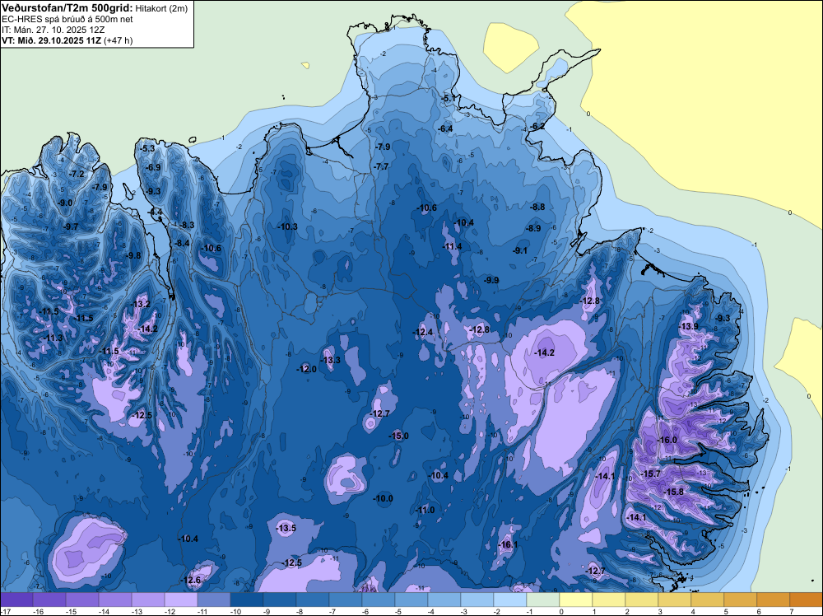823x616 pixels.
Task: Select the -5.1 temperature label
Action: [449, 99]
